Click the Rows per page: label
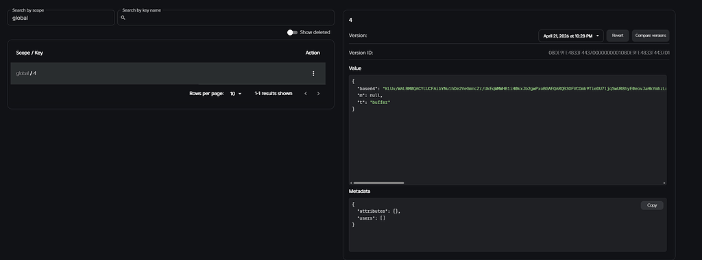702x260 pixels. (206, 93)
